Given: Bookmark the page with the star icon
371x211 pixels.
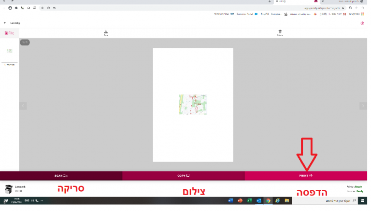Looking at the screenshot, I should coord(43,8).
